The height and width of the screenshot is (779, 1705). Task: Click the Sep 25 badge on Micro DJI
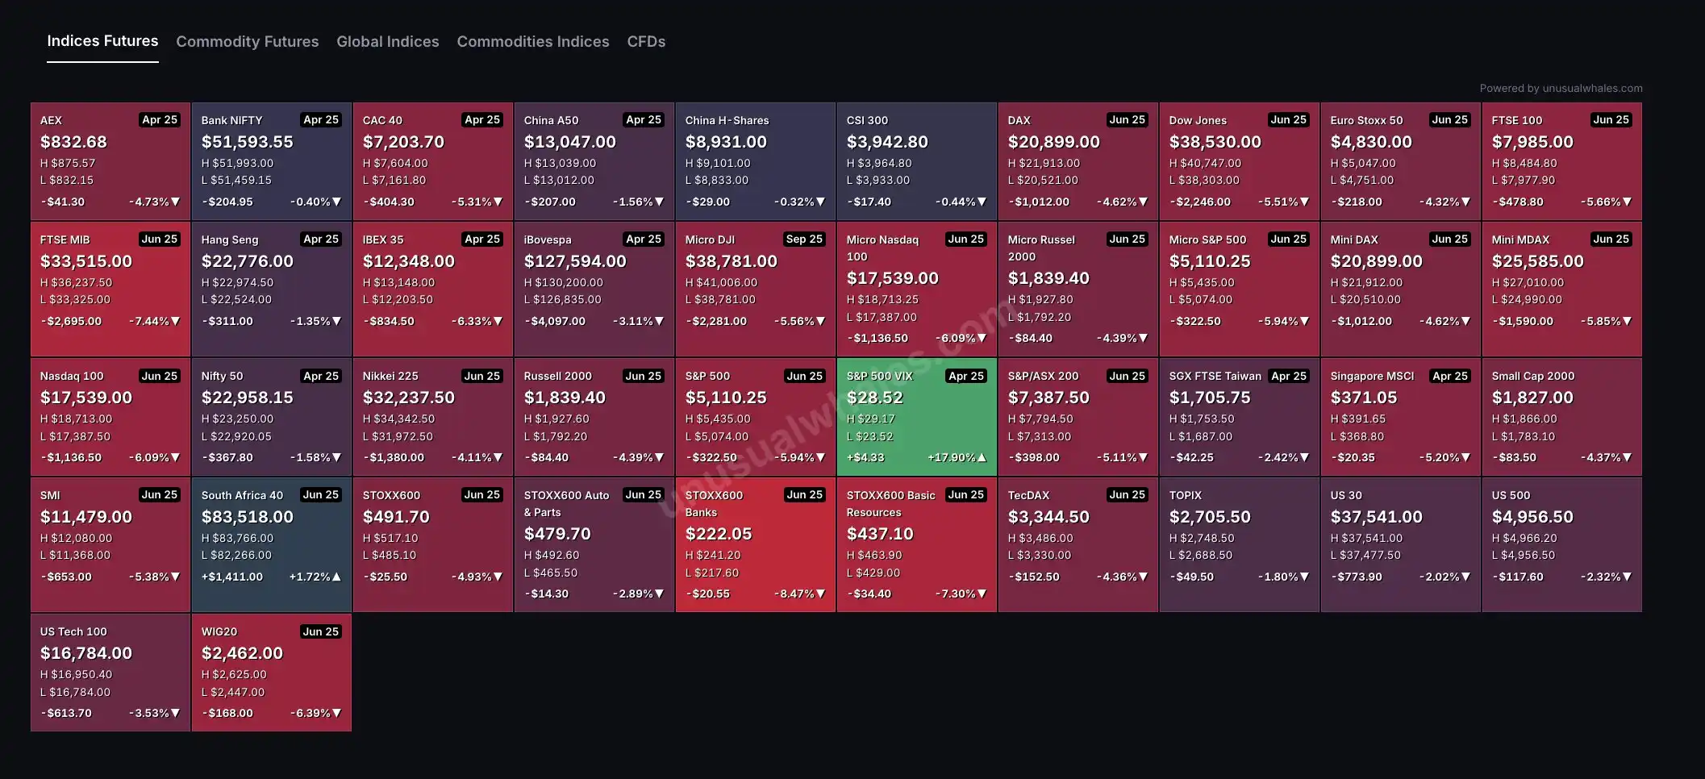(x=804, y=240)
